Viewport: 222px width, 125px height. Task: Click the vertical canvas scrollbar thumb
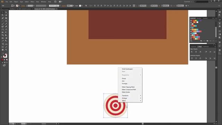216,68
